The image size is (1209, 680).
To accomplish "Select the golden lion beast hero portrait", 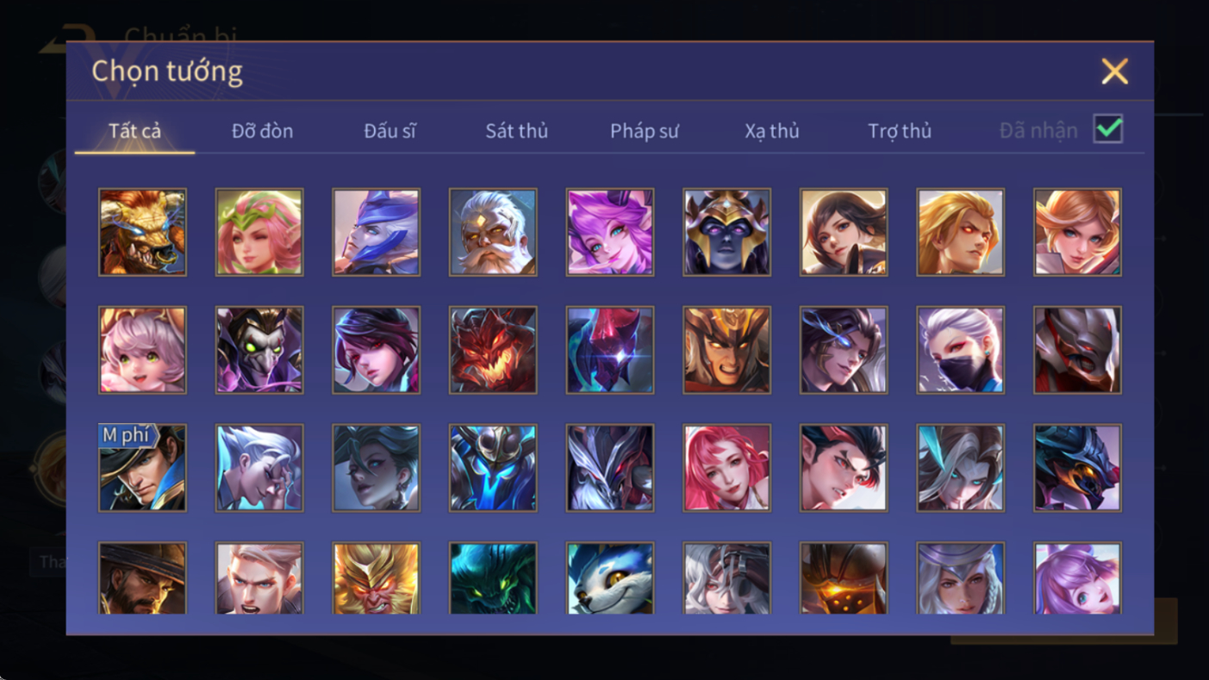I will tap(142, 233).
